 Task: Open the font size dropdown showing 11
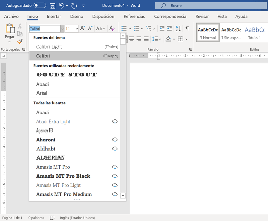77,29
